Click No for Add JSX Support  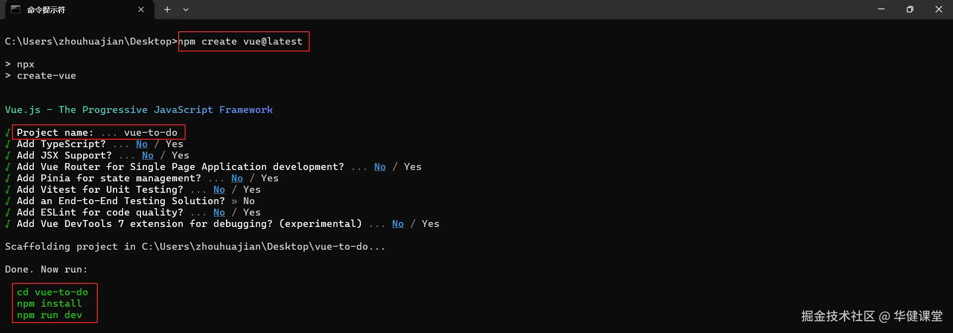(x=147, y=156)
